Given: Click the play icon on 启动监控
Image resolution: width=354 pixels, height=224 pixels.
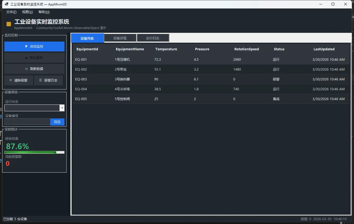Looking at the screenshot, I should [26, 46].
